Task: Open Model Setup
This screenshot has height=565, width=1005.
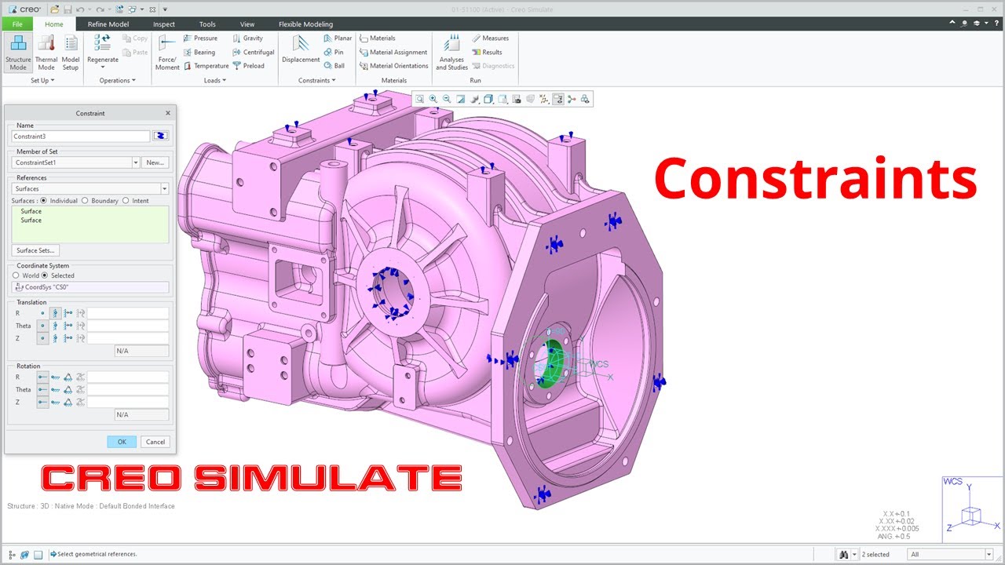Action: 71,53
